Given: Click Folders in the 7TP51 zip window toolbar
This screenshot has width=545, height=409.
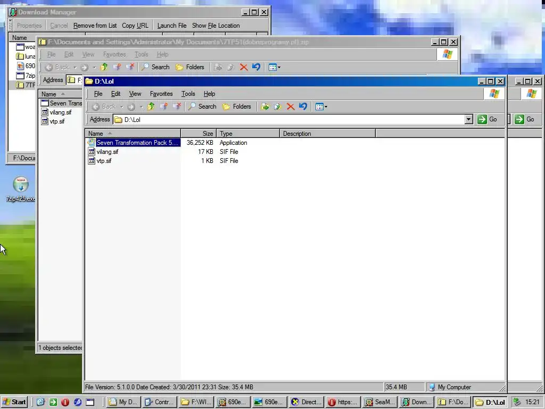Looking at the screenshot, I should tap(190, 67).
